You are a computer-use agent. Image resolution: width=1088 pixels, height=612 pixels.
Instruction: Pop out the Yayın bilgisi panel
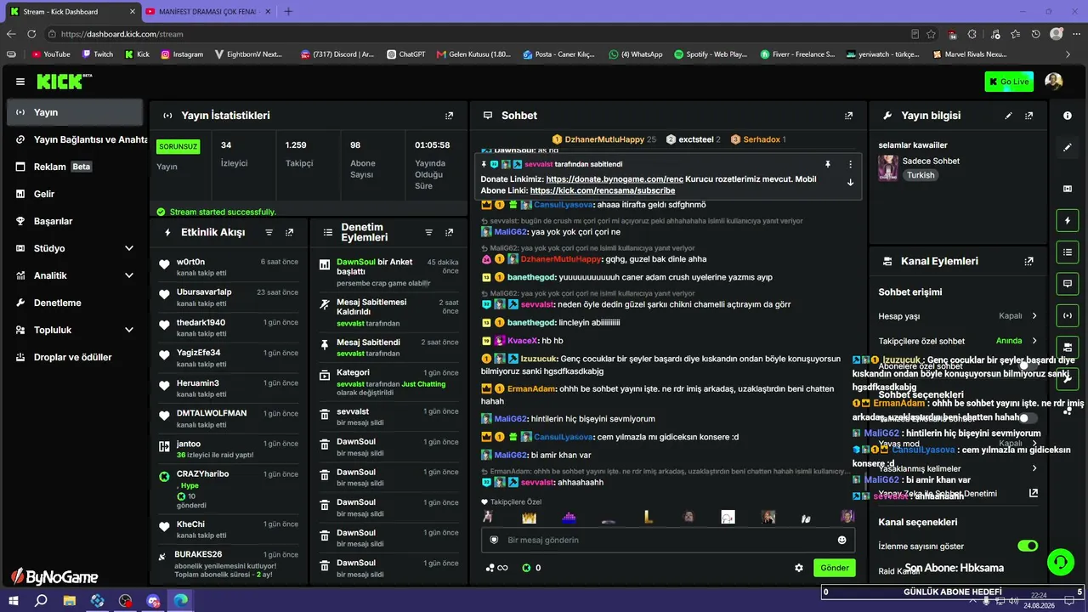pos(1029,116)
